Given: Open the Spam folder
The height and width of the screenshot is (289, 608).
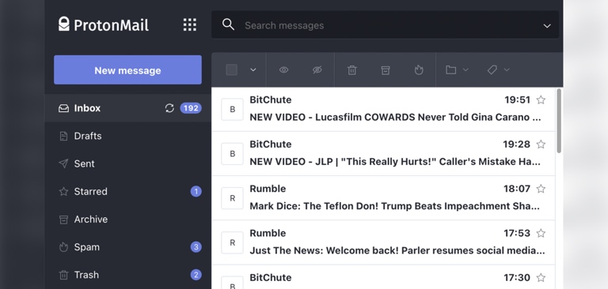Looking at the screenshot, I should click(128, 247).
